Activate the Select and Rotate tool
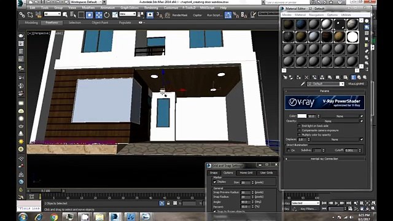 coord(107,15)
